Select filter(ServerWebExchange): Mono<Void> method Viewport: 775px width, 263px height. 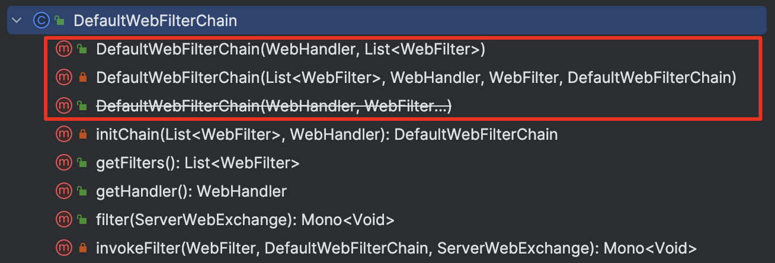click(245, 220)
